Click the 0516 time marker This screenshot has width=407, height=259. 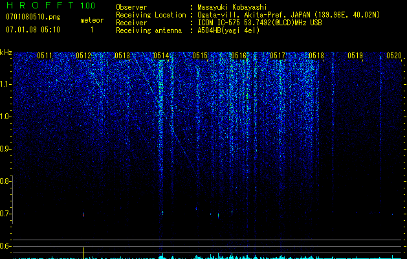pyautogui.click(x=239, y=56)
